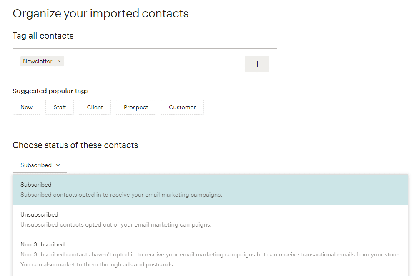This screenshot has width=419, height=276.
Task: Add the Staff suggested tag
Action: coord(59,107)
